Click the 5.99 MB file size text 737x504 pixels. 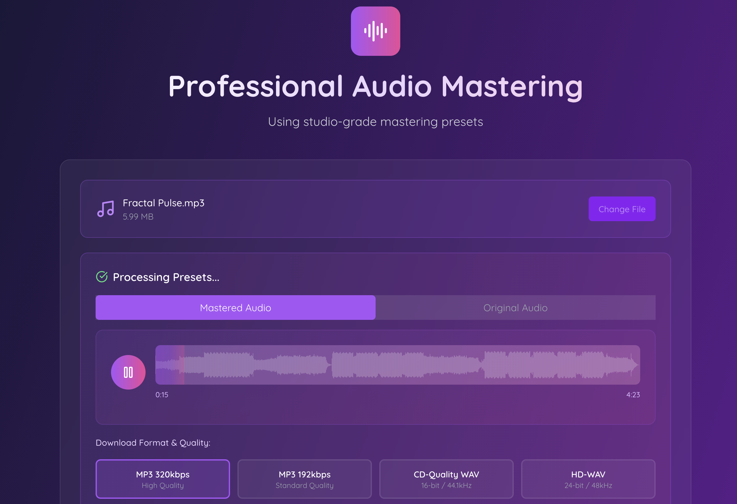[138, 217]
